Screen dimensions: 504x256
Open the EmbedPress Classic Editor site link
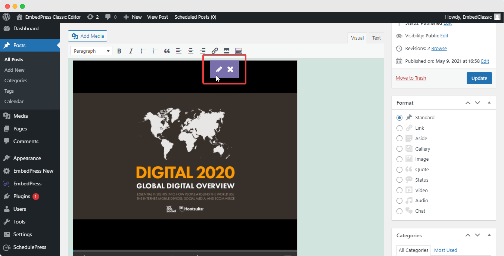click(49, 17)
